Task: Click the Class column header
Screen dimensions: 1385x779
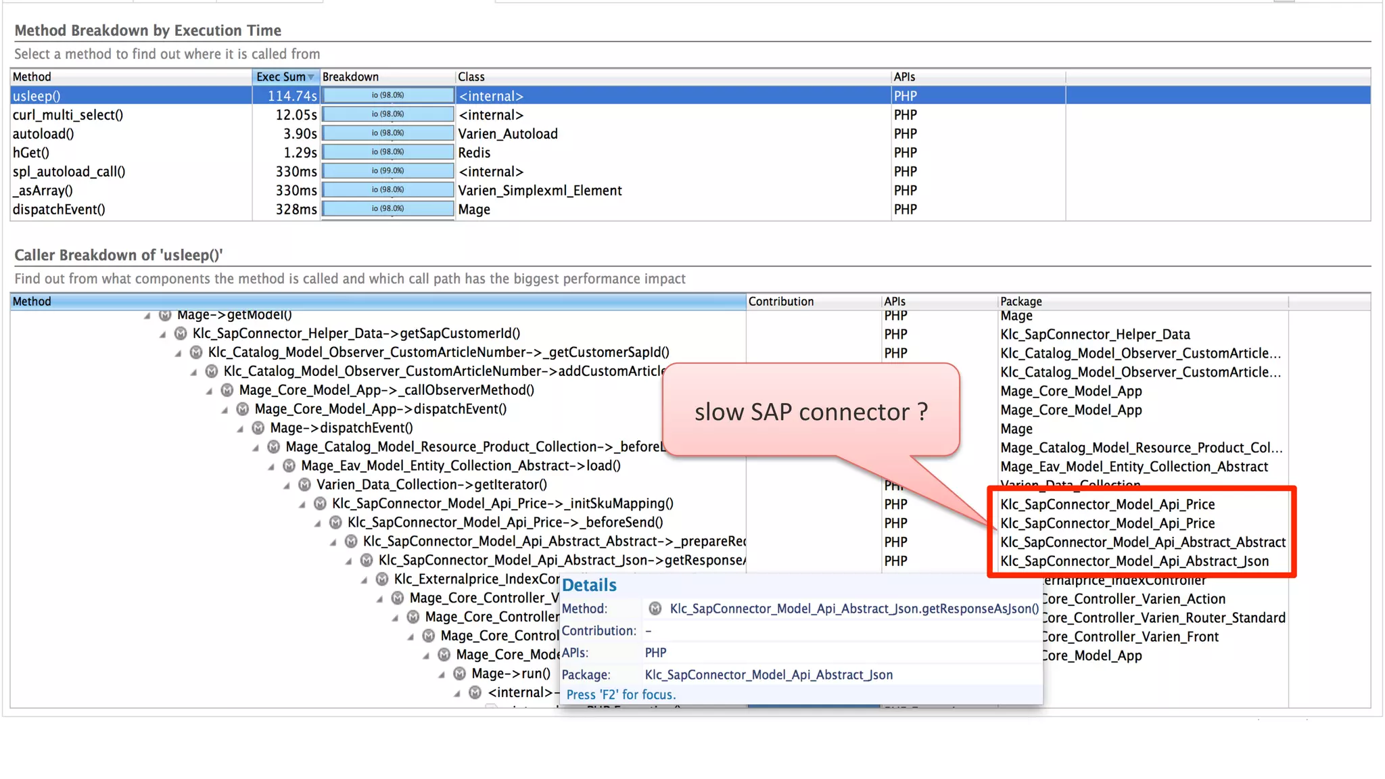Action: [673, 77]
